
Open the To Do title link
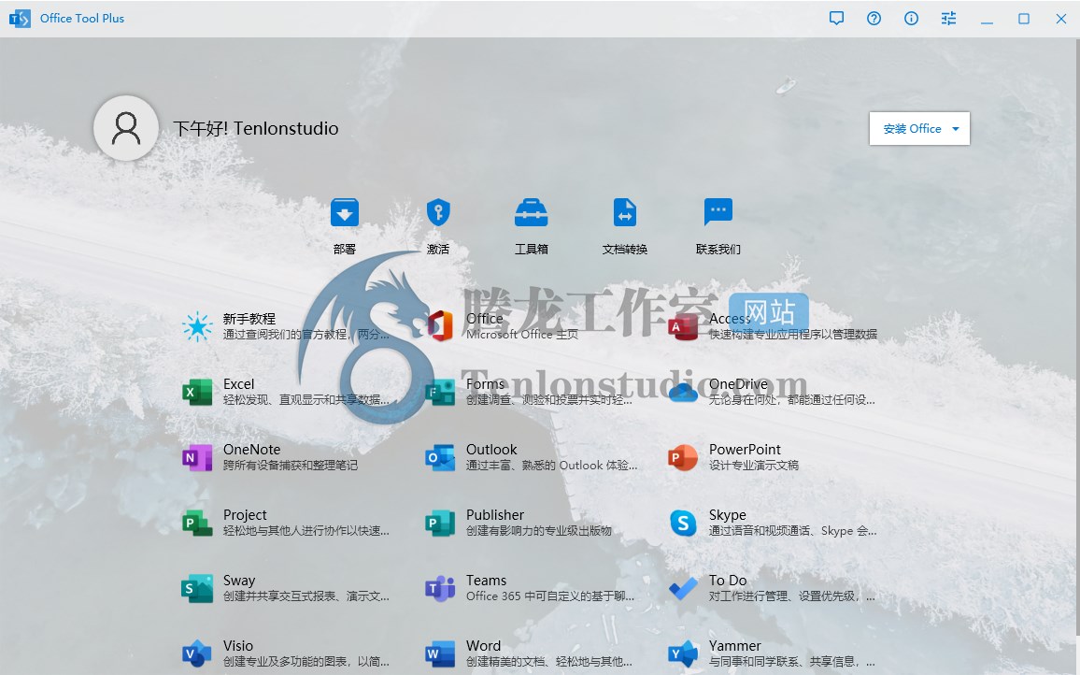click(728, 581)
